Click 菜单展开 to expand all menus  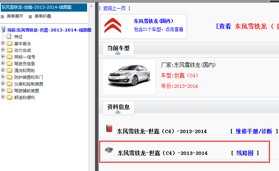[15, 16]
